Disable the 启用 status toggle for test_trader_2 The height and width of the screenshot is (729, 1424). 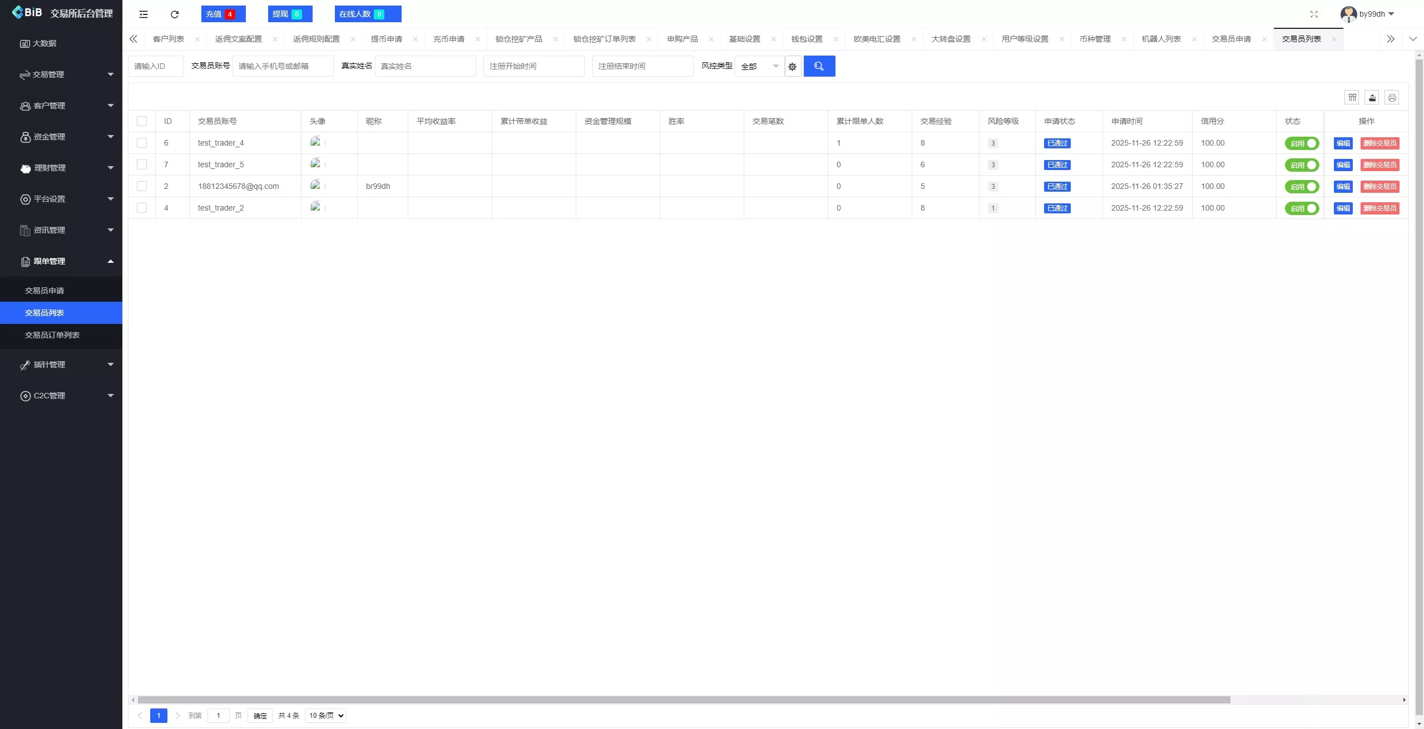click(1302, 208)
